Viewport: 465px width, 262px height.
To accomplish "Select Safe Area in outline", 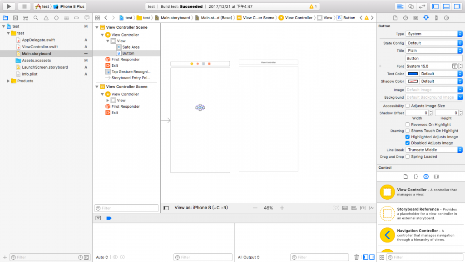I will [131, 47].
